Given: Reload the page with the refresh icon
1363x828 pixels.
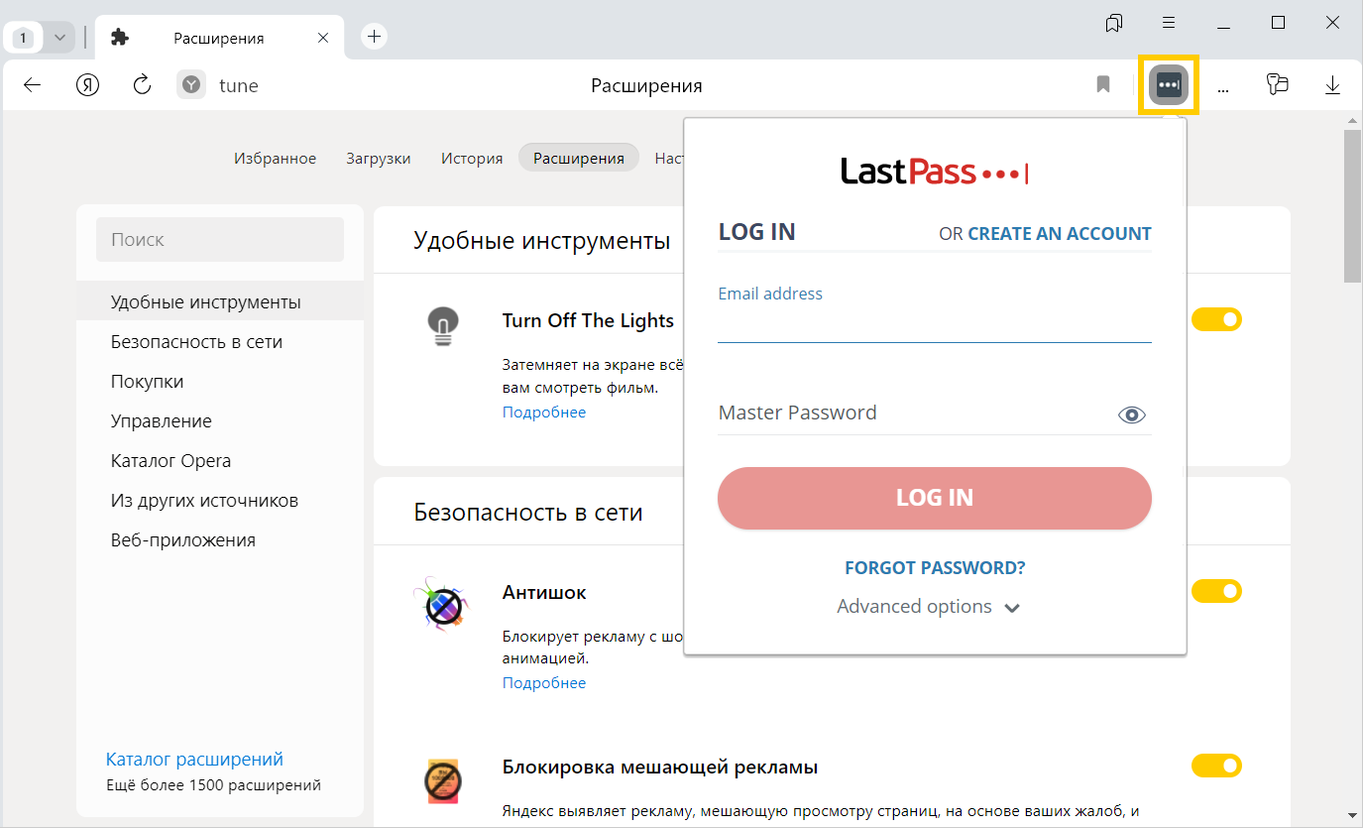Looking at the screenshot, I should coord(142,85).
